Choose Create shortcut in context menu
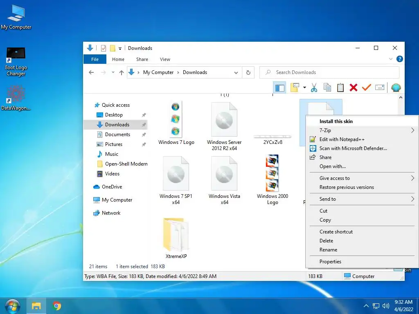The height and width of the screenshot is (314, 419). tap(362, 232)
